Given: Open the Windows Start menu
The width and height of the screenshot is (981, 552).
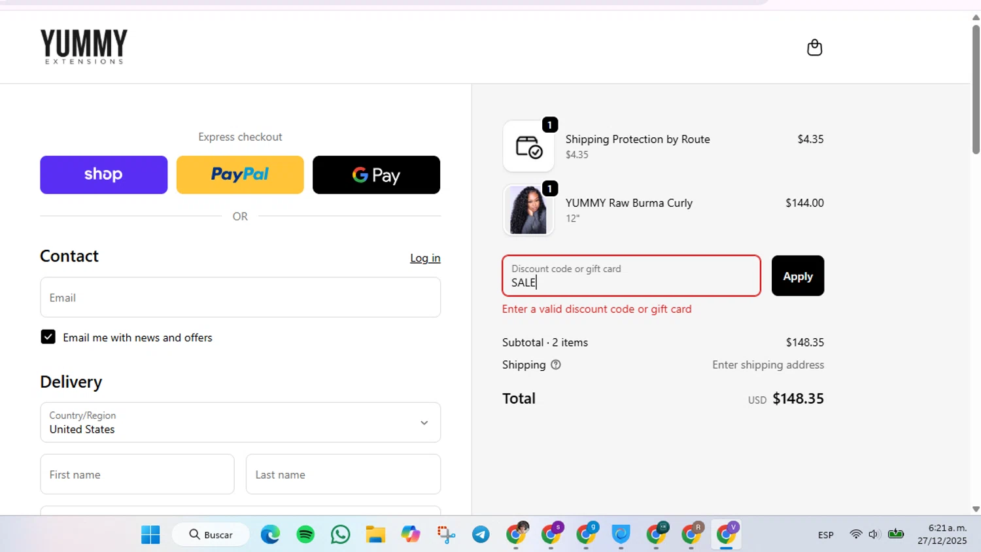Looking at the screenshot, I should (x=150, y=534).
